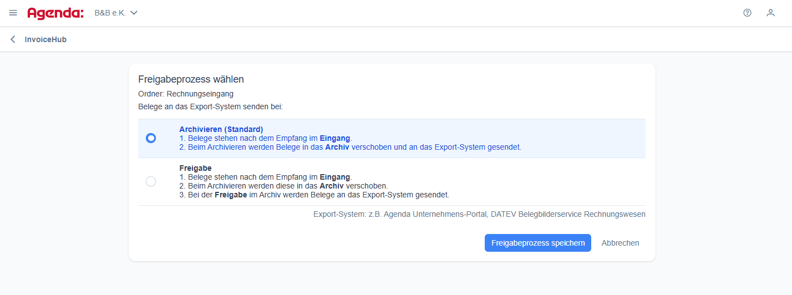Click the "Ordner: Rechnungseingang" text
Screen dimensions: 792x295
186,94
